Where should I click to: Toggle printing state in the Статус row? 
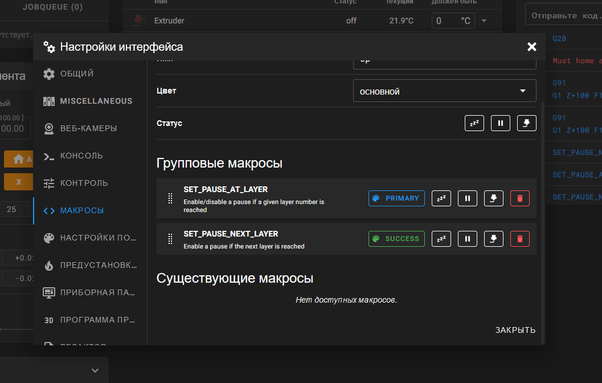click(526, 123)
